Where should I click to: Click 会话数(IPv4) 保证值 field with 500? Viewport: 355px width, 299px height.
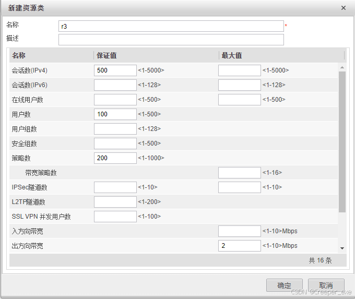pyautogui.click(x=115, y=70)
